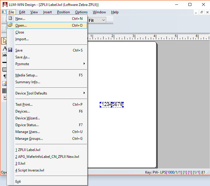Click the LLM-WIN Design app icon in title bar
Screen dimensions: 210x186
click(x=5, y=4)
